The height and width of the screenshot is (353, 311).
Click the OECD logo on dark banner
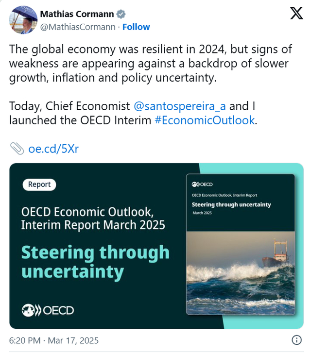coord(48,310)
